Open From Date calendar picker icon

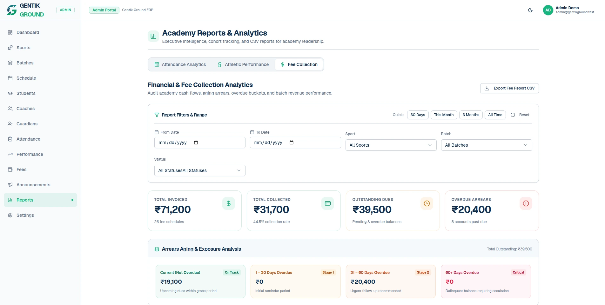(x=196, y=143)
